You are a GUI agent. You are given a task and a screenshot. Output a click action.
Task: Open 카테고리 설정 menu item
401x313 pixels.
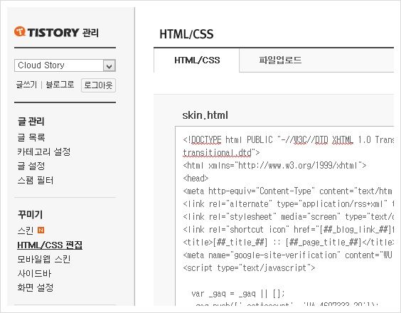coord(44,152)
